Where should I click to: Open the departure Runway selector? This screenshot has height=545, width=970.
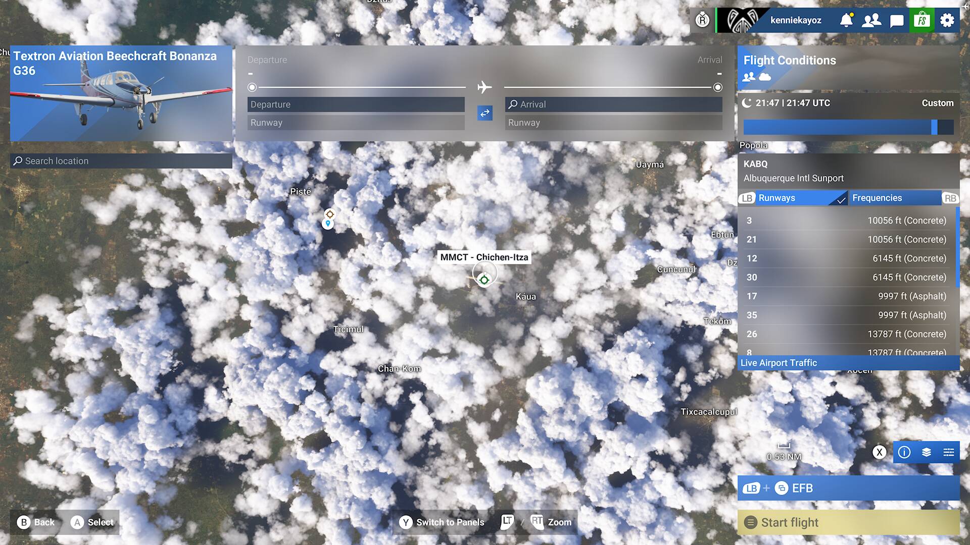click(x=356, y=123)
